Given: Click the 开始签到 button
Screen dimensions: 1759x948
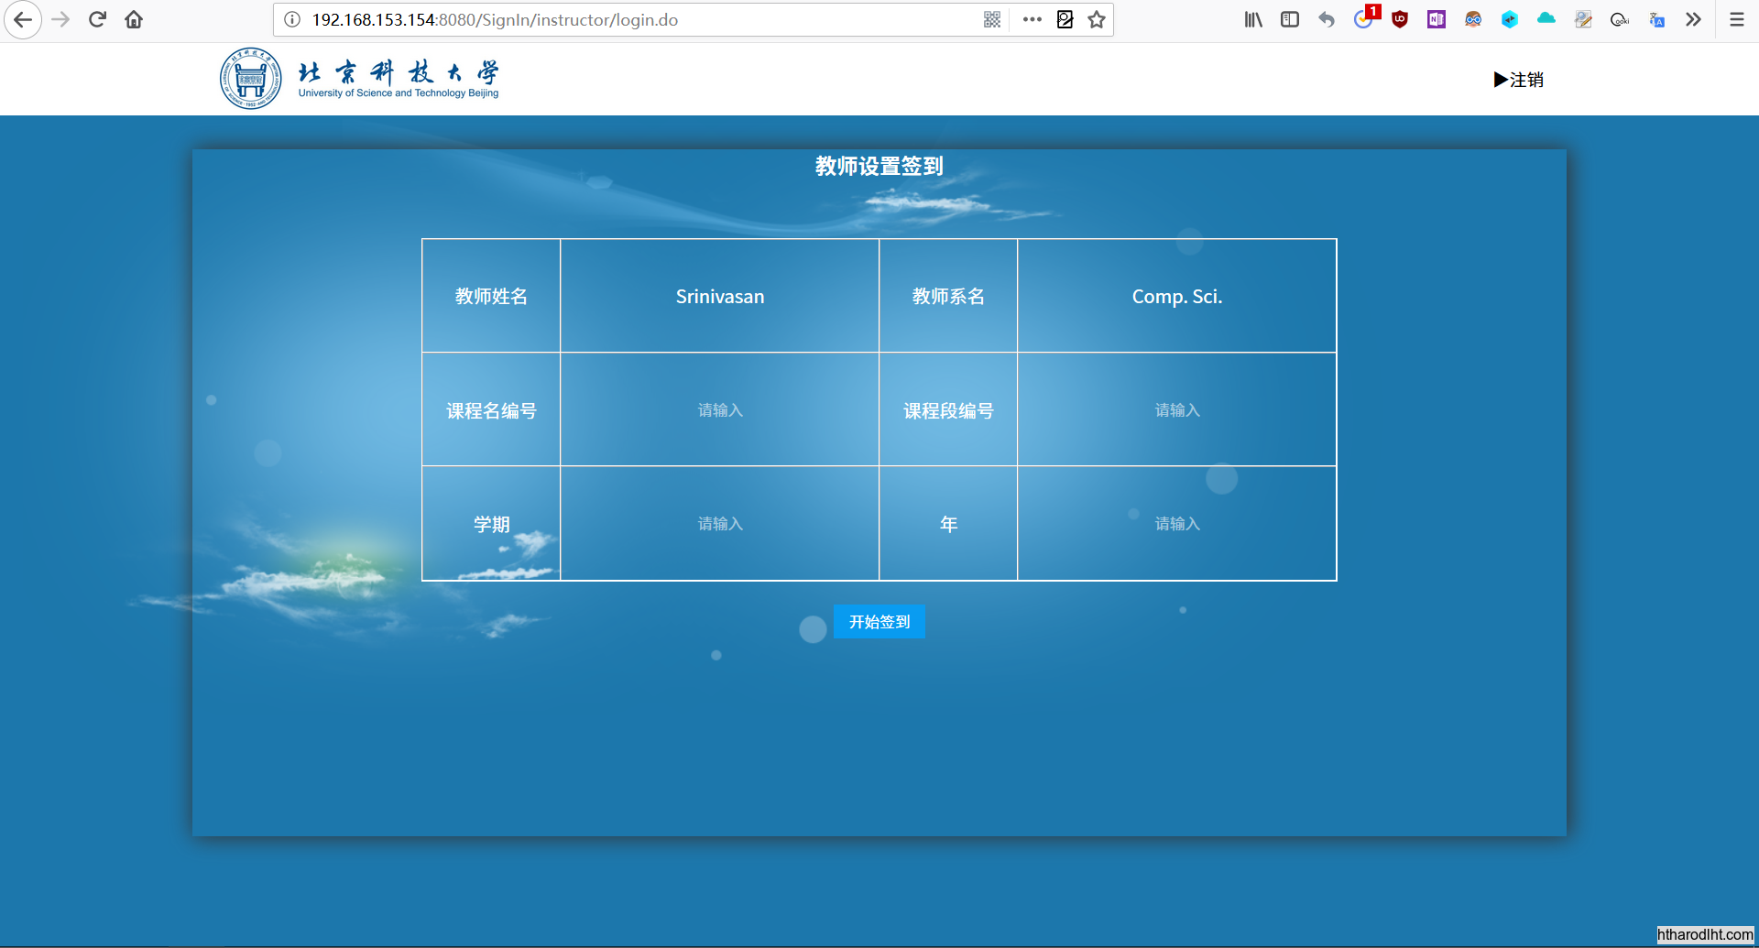Looking at the screenshot, I should click(x=879, y=622).
